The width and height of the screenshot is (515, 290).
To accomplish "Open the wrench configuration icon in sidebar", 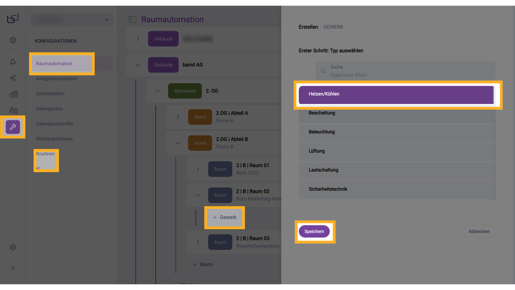I will pyautogui.click(x=13, y=127).
